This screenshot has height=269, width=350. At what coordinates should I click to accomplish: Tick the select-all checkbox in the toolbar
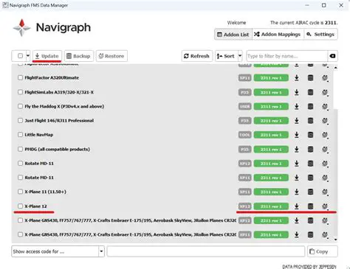click(20, 56)
